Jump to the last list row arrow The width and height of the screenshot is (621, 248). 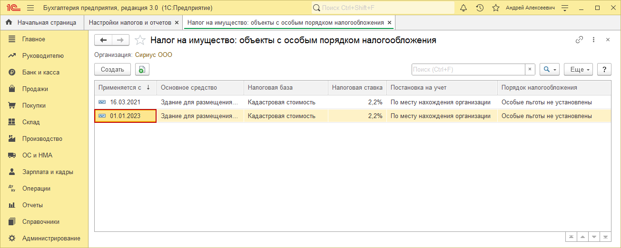(605, 236)
